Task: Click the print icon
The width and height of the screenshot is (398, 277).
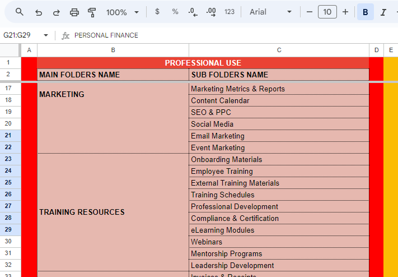Action: pos(74,12)
